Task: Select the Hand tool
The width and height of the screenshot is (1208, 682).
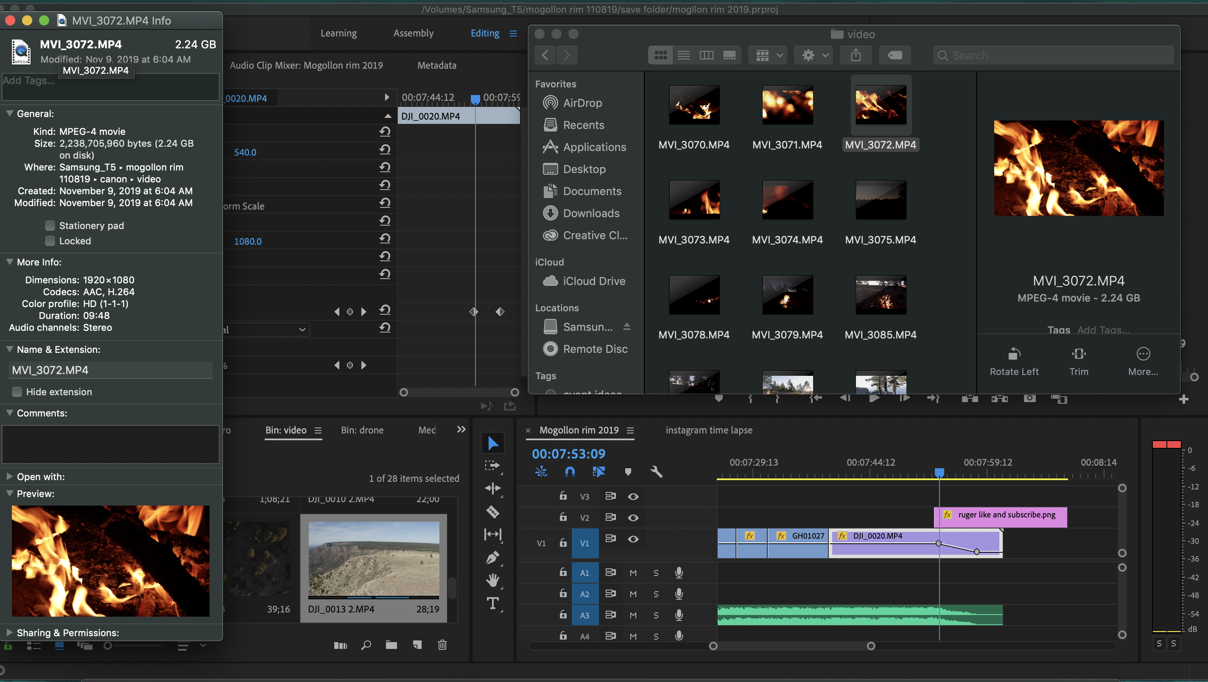Action: click(x=492, y=580)
